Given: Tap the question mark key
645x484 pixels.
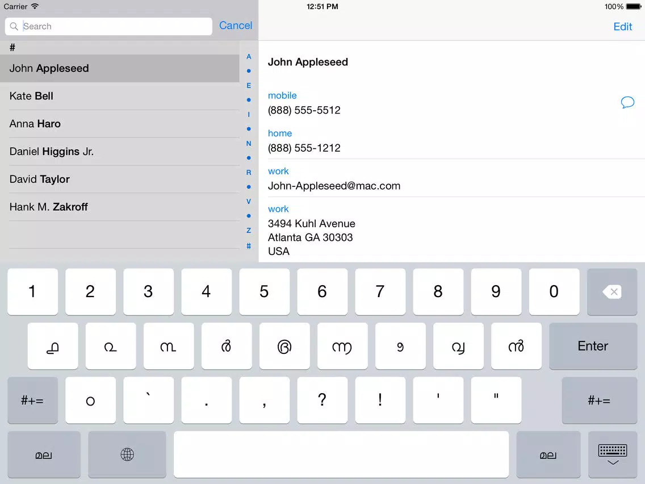Looking at the screenshot, I should coord(322,400).
